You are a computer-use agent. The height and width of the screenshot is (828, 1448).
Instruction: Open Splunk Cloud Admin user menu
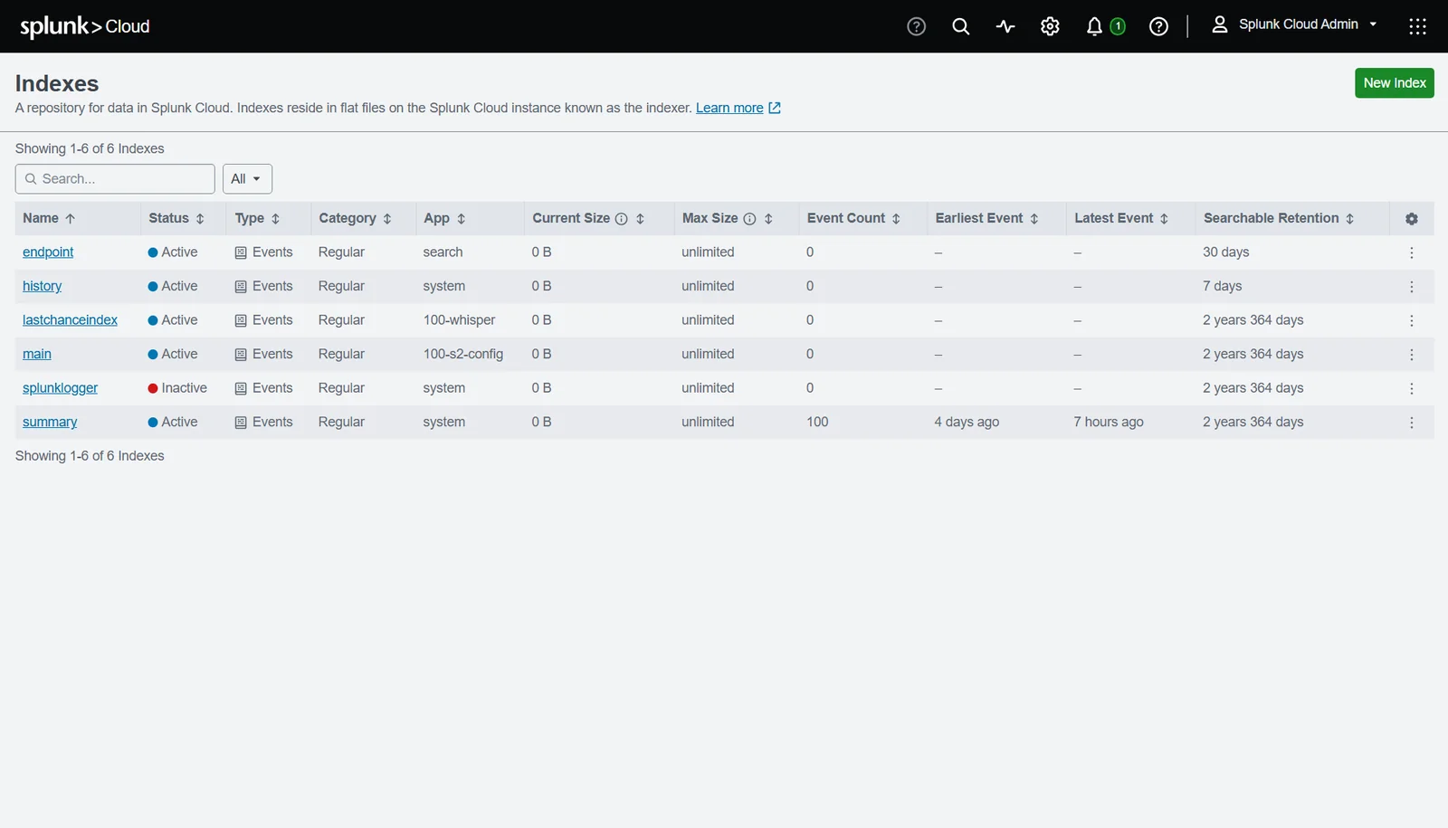(1294, 24)
